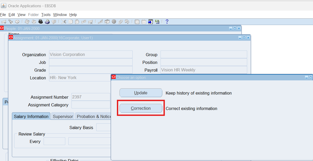Screen dimensions: 313x161
Task: Open the Window menu
Action: click(x=60, y=15)
